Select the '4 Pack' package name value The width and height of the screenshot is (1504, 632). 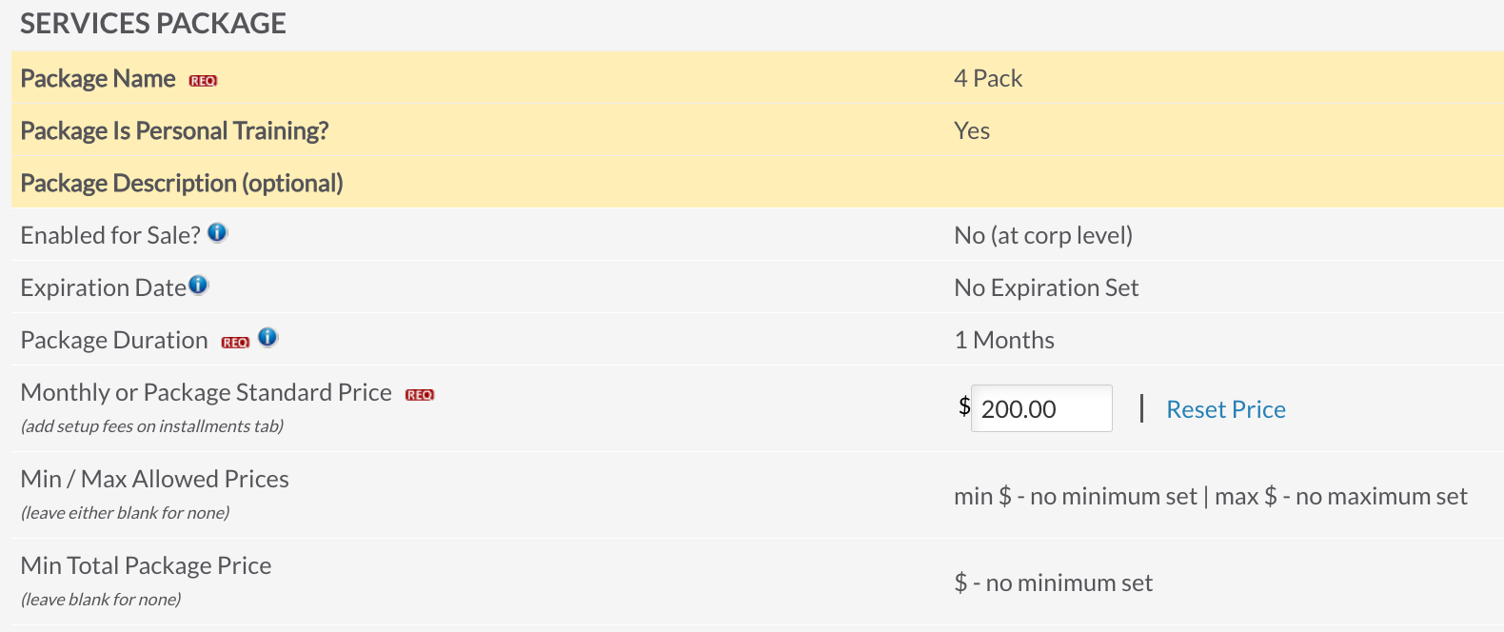pyautogui.click(x=988, y=78)
